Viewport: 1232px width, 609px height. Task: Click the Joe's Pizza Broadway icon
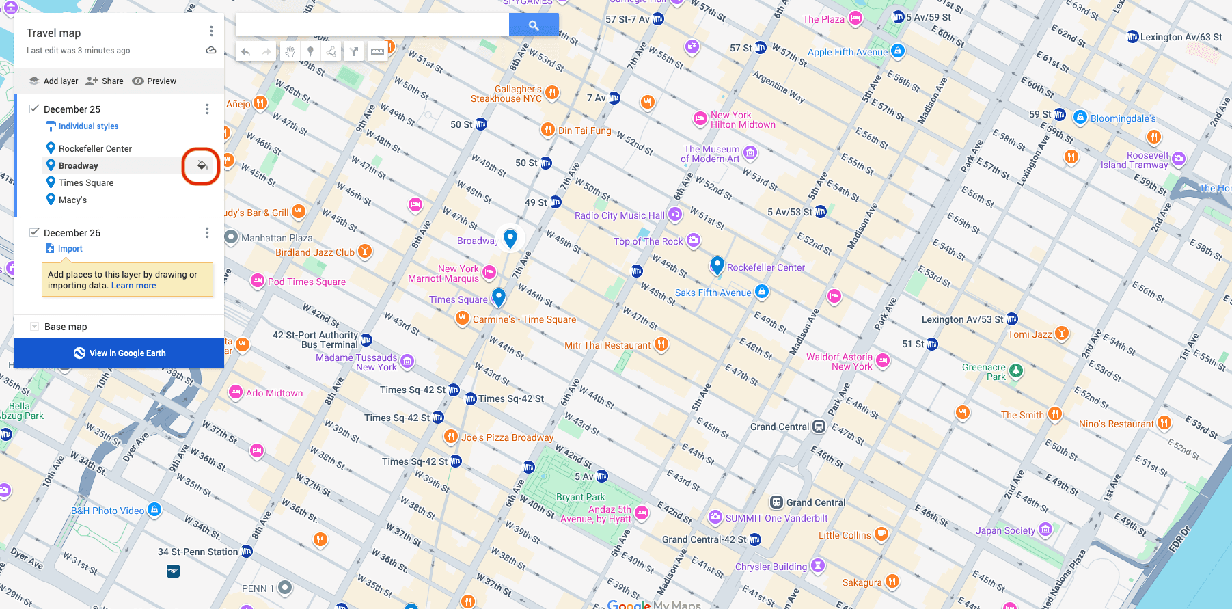(x=450, y=437)
